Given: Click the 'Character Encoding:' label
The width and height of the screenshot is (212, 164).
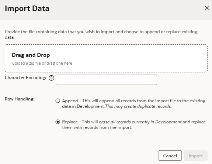Looking at the screenshot, I should click(25, 78).
